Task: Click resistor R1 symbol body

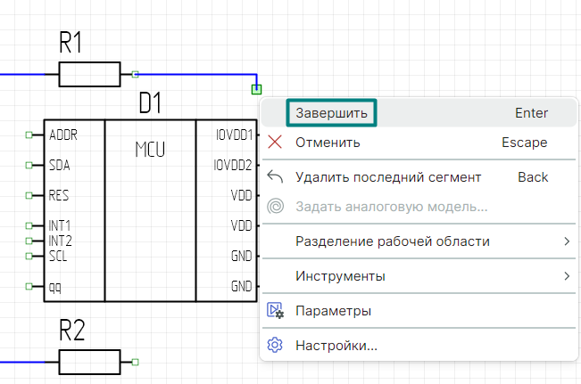Action: (x=89, y=75)
